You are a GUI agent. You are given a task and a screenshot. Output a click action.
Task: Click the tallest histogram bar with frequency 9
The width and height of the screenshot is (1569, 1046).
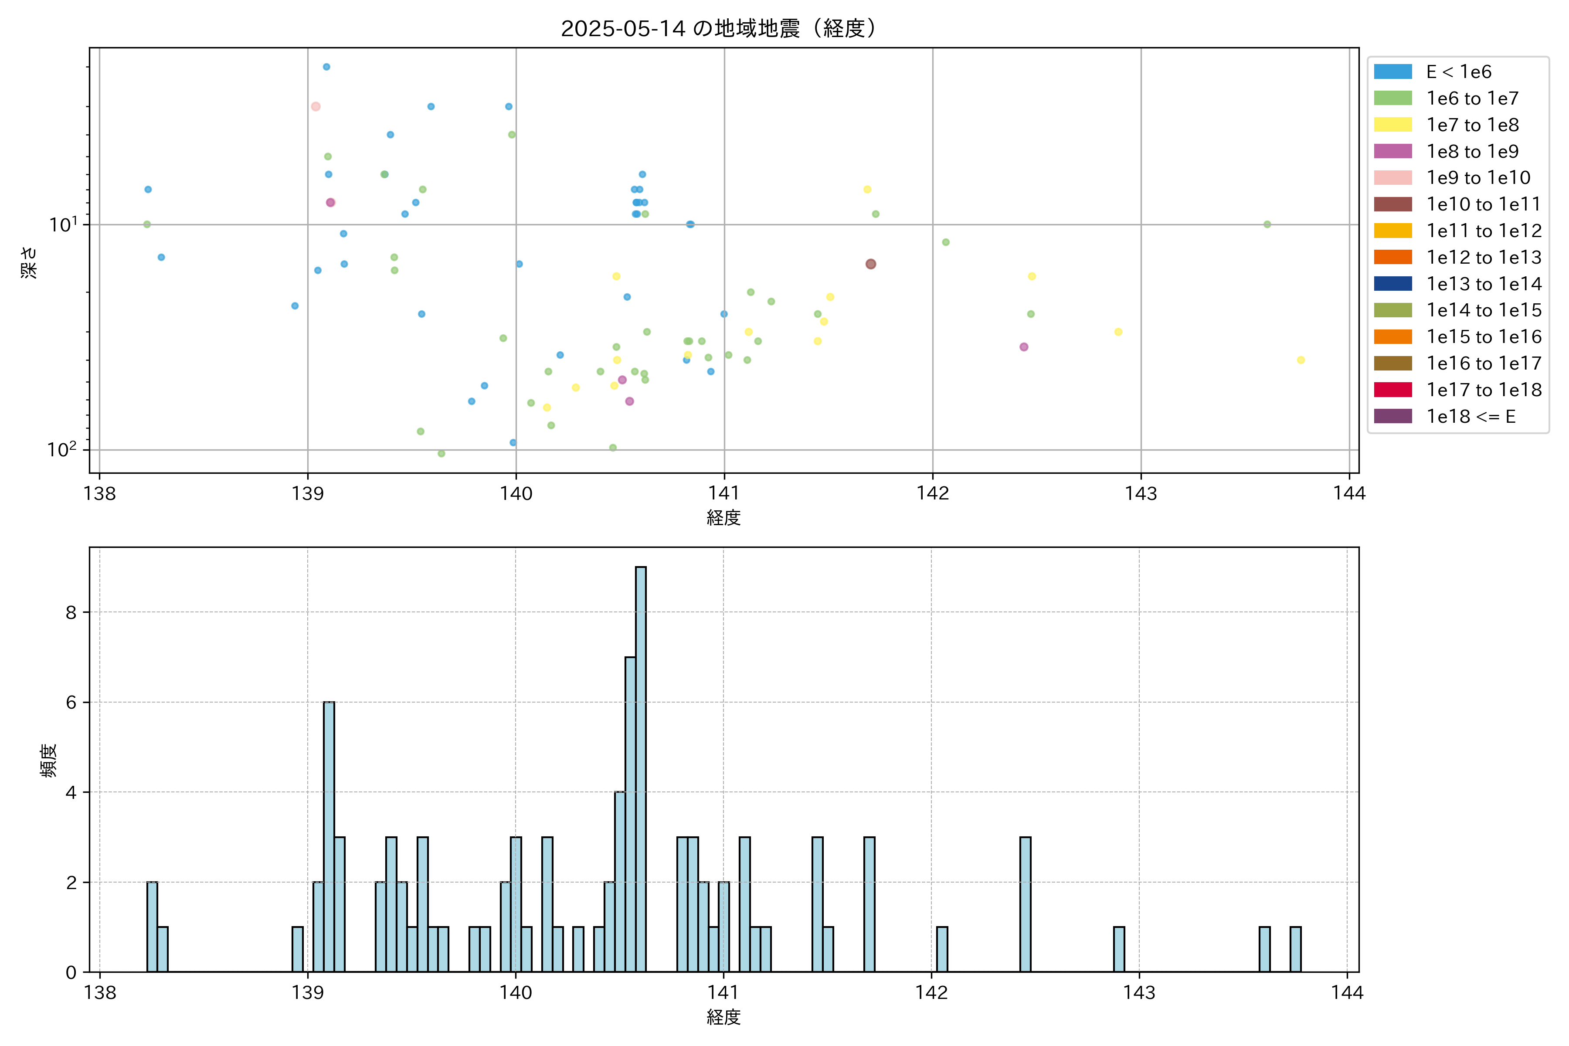point(640,769)
